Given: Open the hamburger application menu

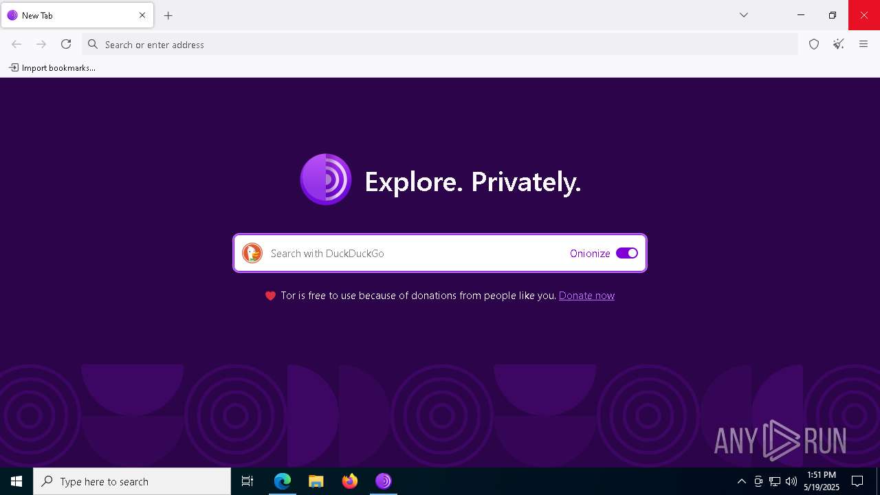Looking at the screenshot, I should (863, 44).
